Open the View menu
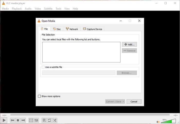This screenshot has width=180, height=124. [x=67, y=8]
